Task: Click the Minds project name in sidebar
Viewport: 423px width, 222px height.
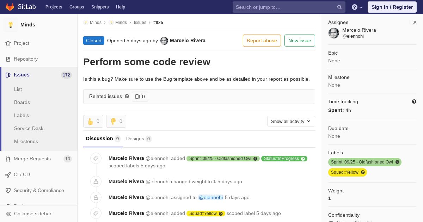Action: click(28, 25)
